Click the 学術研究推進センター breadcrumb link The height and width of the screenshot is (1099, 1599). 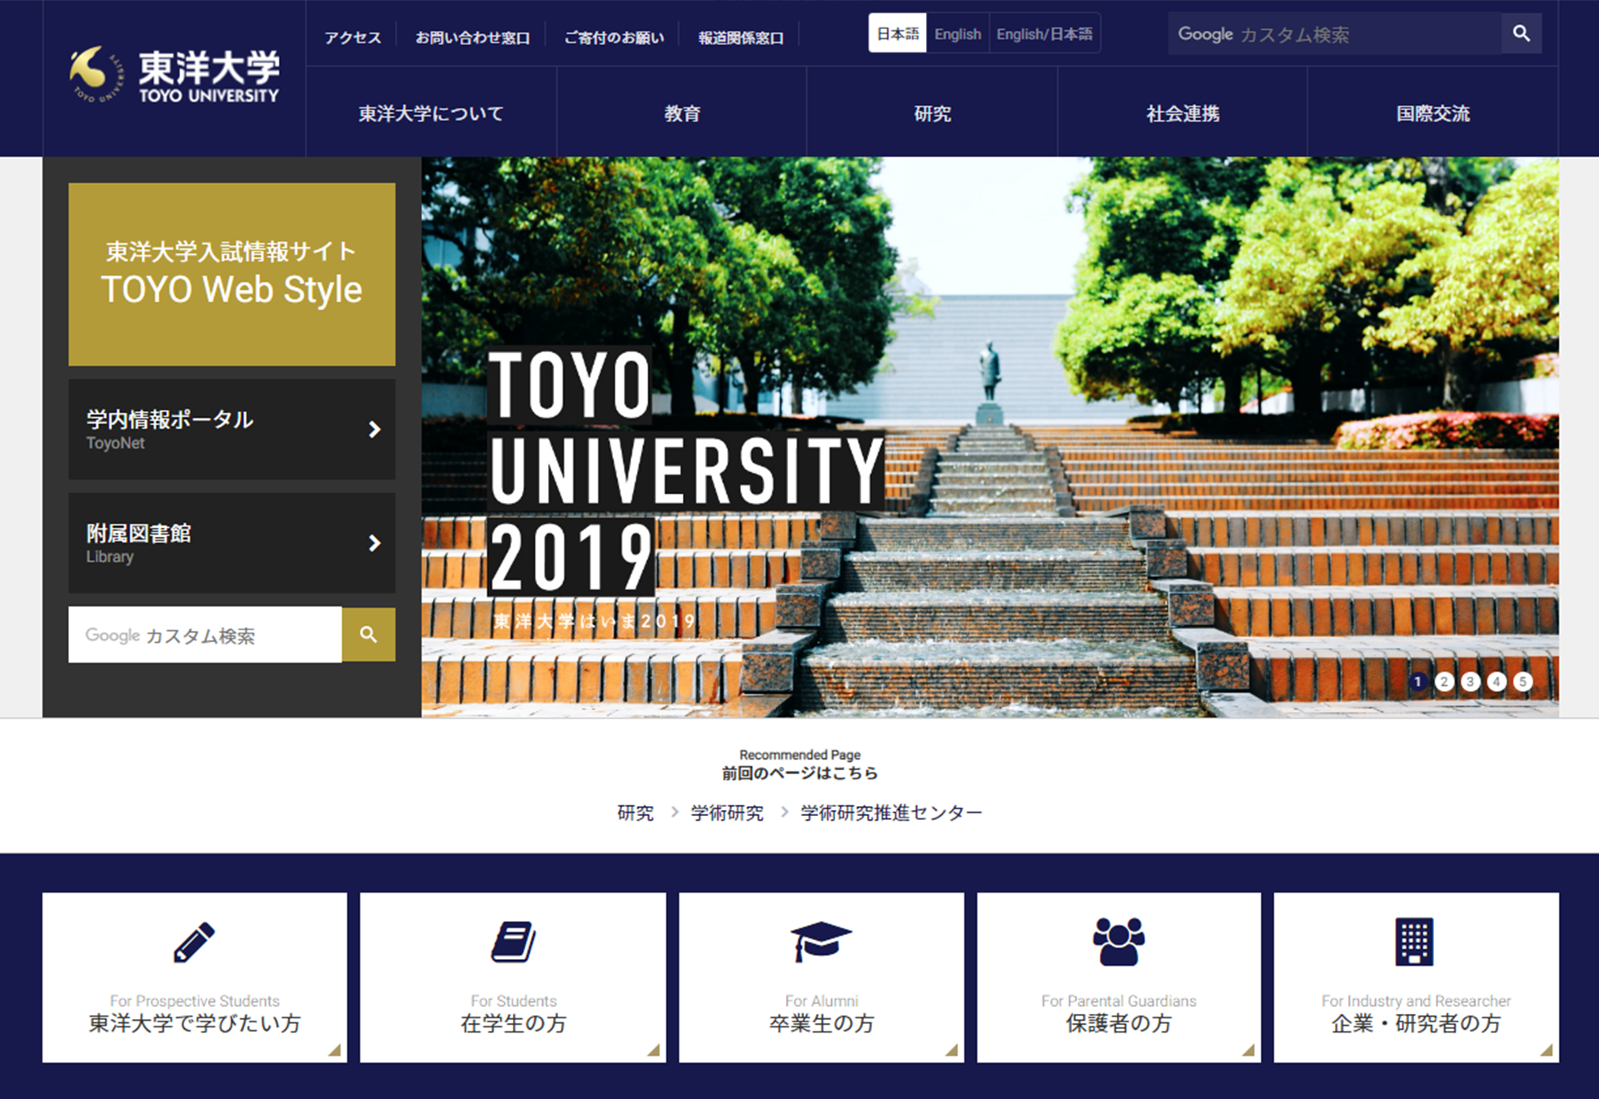click(x=891, y=813)
